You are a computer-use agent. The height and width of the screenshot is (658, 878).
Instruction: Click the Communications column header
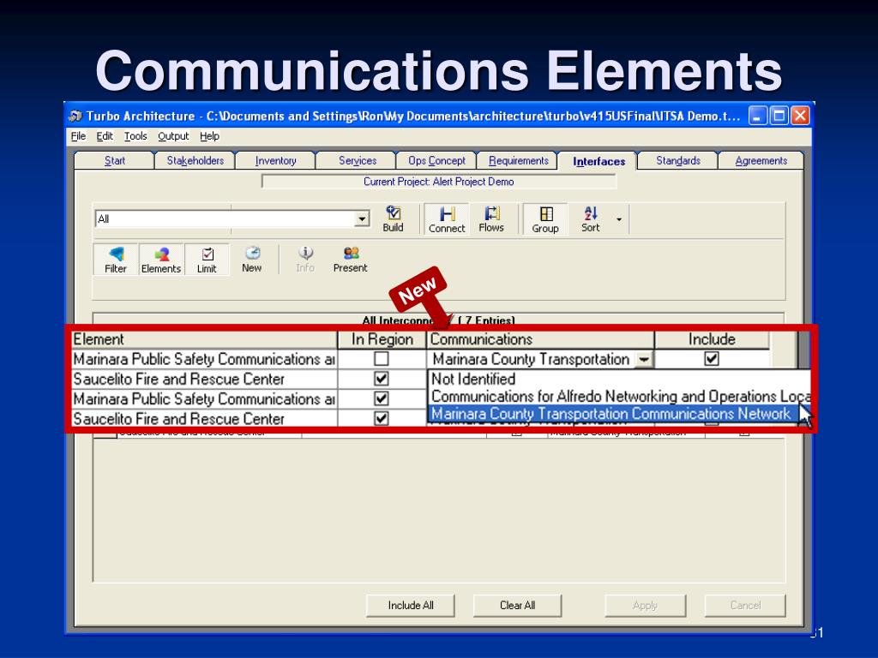(540, 339)
